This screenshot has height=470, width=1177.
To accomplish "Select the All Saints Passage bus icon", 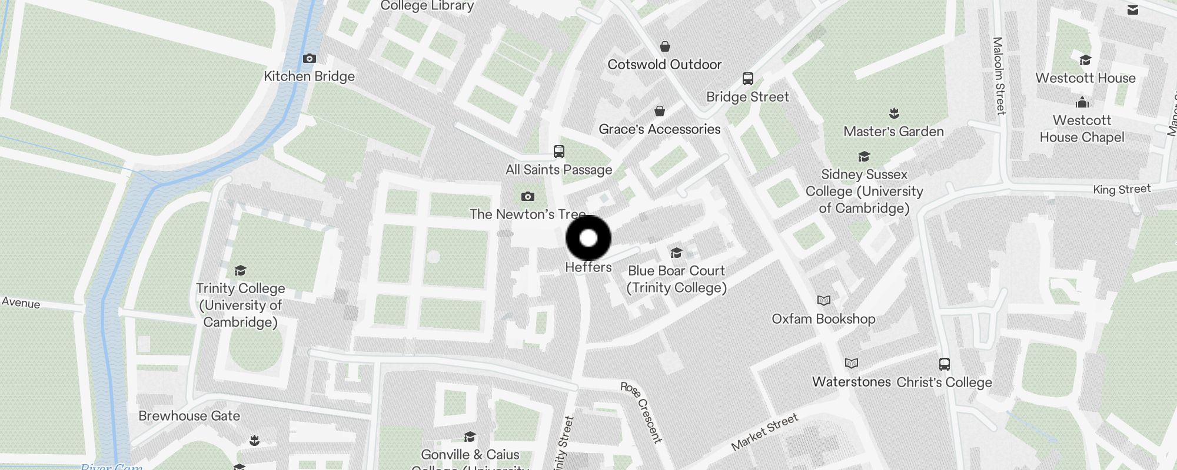I will [559, 152].
